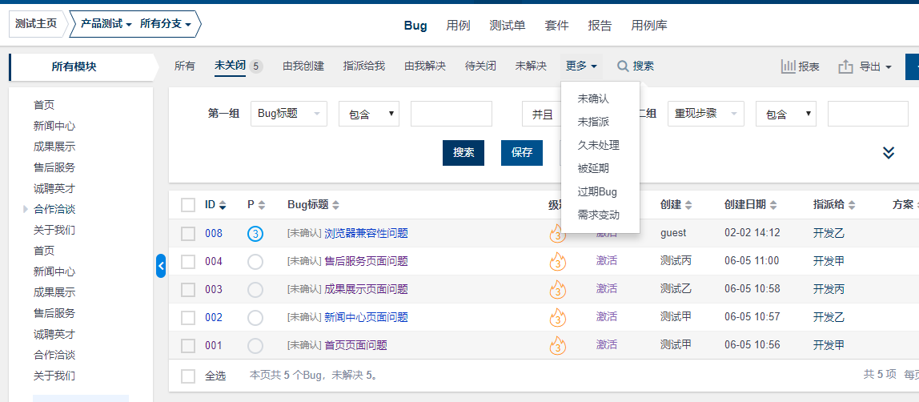
Task: Open the 所有分支 branch dropdown
Action: (x=166, y=25)
